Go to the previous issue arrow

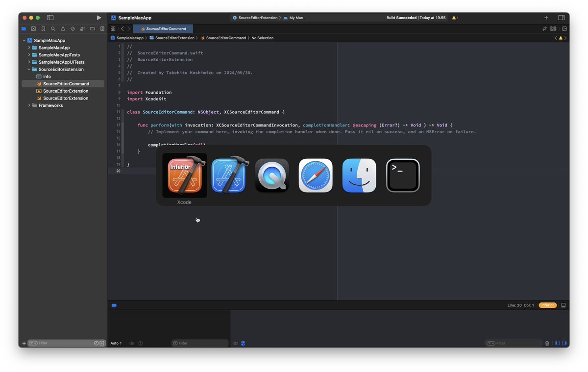pos(556,38)
